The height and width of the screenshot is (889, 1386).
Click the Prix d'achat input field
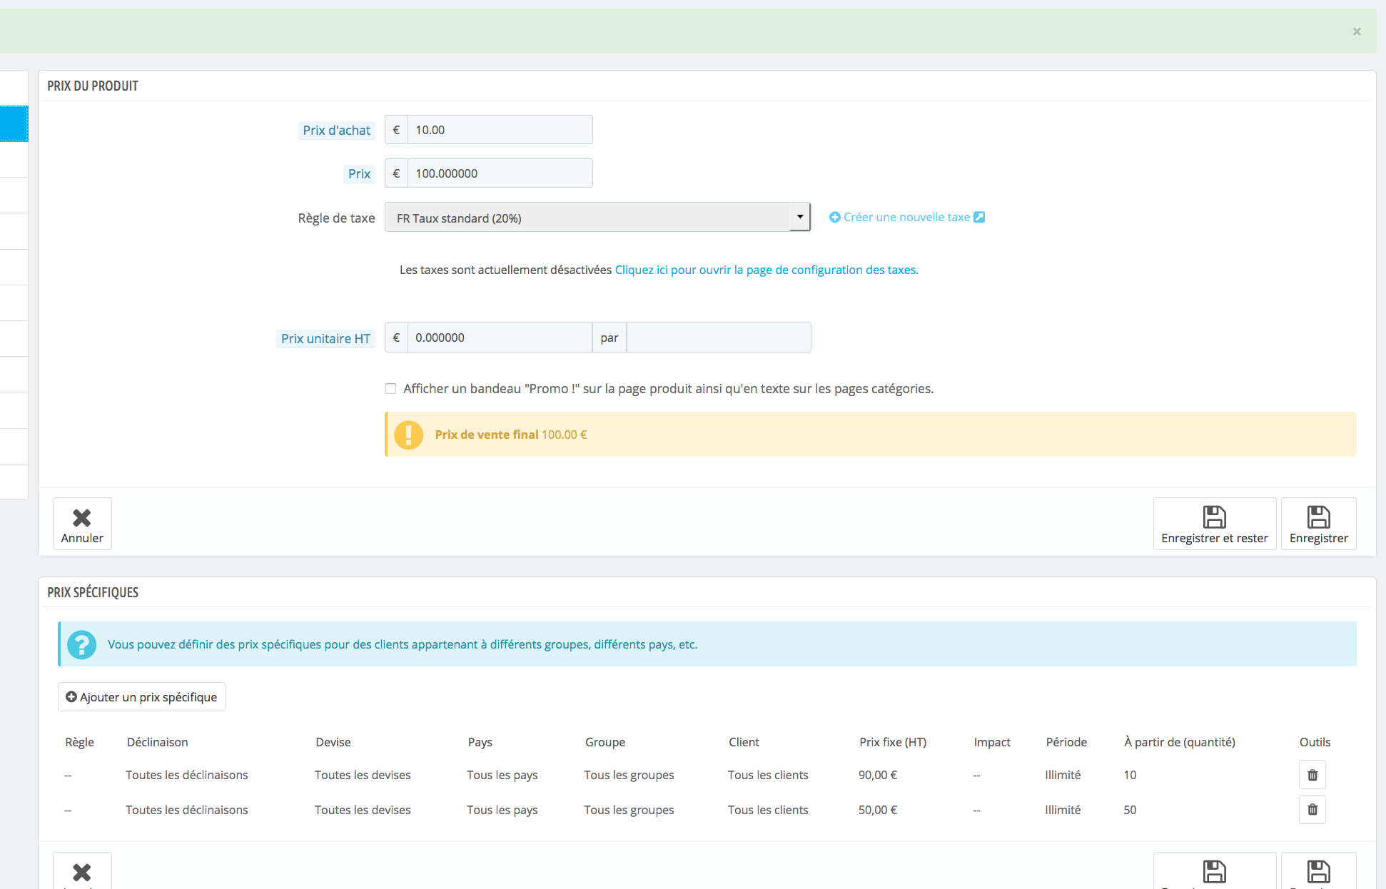pyautogui.click(x=500, y=130)
